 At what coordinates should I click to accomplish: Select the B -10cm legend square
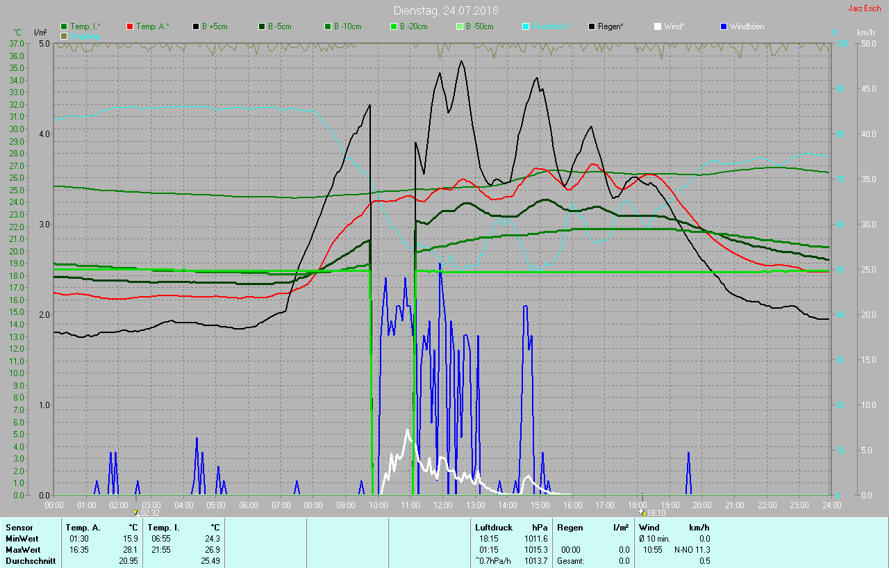click(x=329, y=26)
